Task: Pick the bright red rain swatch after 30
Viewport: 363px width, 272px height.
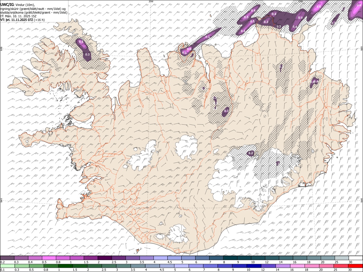Action: [355, 266]
